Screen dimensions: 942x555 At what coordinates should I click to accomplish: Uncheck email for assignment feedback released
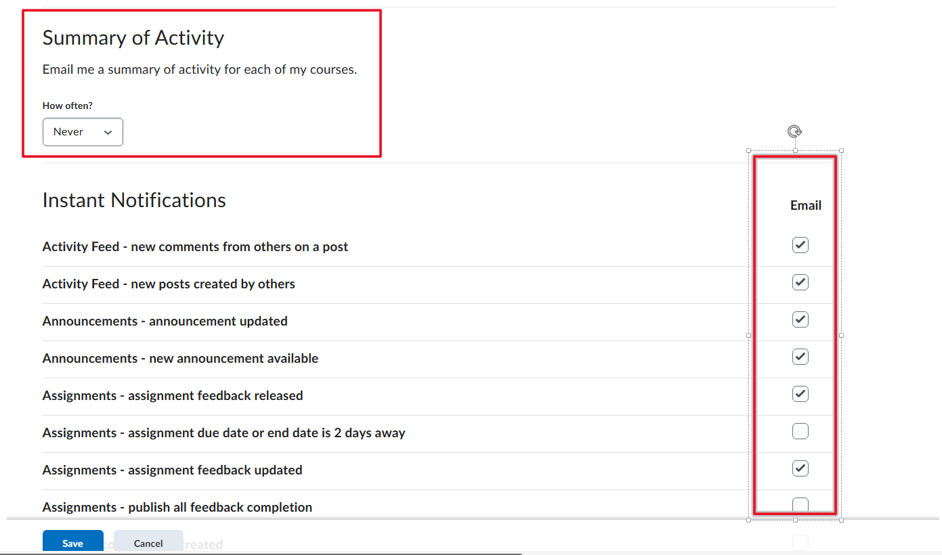pyautogui.click(x=800, y=394)
